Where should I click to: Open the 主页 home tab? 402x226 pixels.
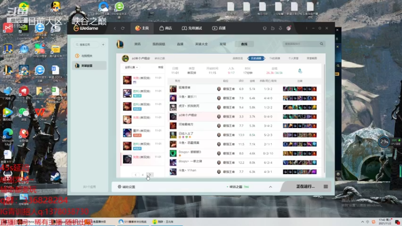coord(142,28)
